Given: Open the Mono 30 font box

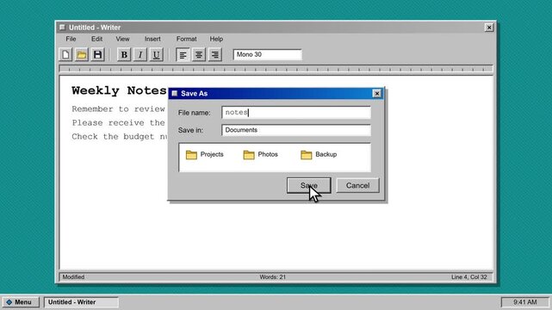Looking at the screenshot, I should [x=267, y=54].
